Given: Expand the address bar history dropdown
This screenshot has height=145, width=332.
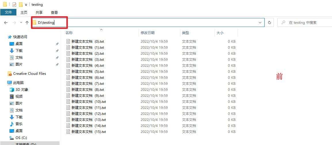Looking at the screenshot, I should click(x=260, y=23).
